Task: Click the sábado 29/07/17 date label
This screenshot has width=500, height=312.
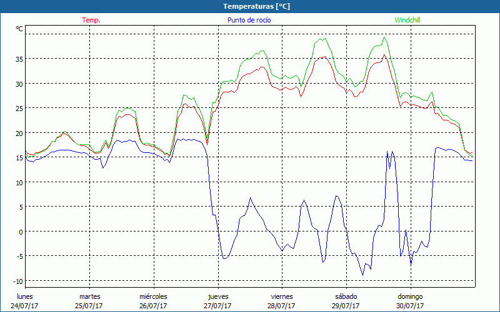Action: pyautogui.click(x=346, y=301)
